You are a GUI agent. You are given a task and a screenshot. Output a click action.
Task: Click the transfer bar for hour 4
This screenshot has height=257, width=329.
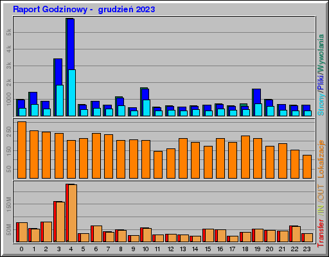pyautogui.click(x=71, y=213)
